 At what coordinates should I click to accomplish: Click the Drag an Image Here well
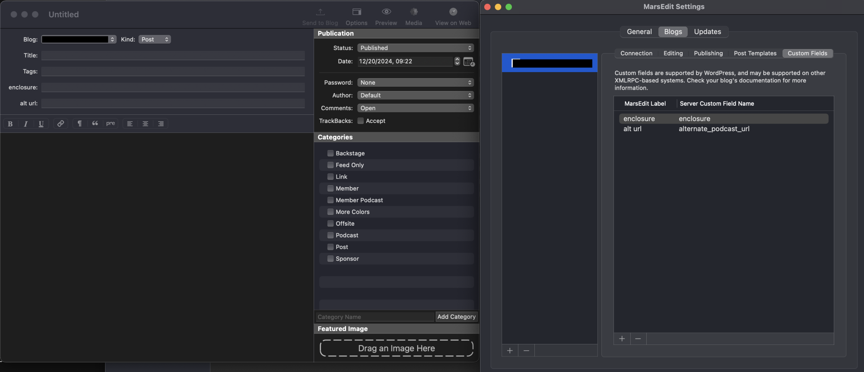397,348
